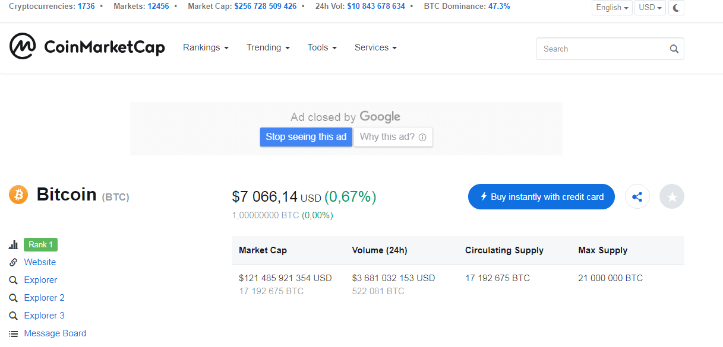
Task: Click the price $7 066,14
Action: pyautogui.click(x=264, y=197)
